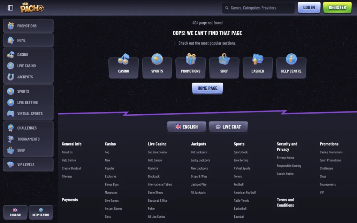Screen dimensions: 357x223
Task: Open Jackpots from the sidebar horseshoe icon
Action: [x=11, y=77]
